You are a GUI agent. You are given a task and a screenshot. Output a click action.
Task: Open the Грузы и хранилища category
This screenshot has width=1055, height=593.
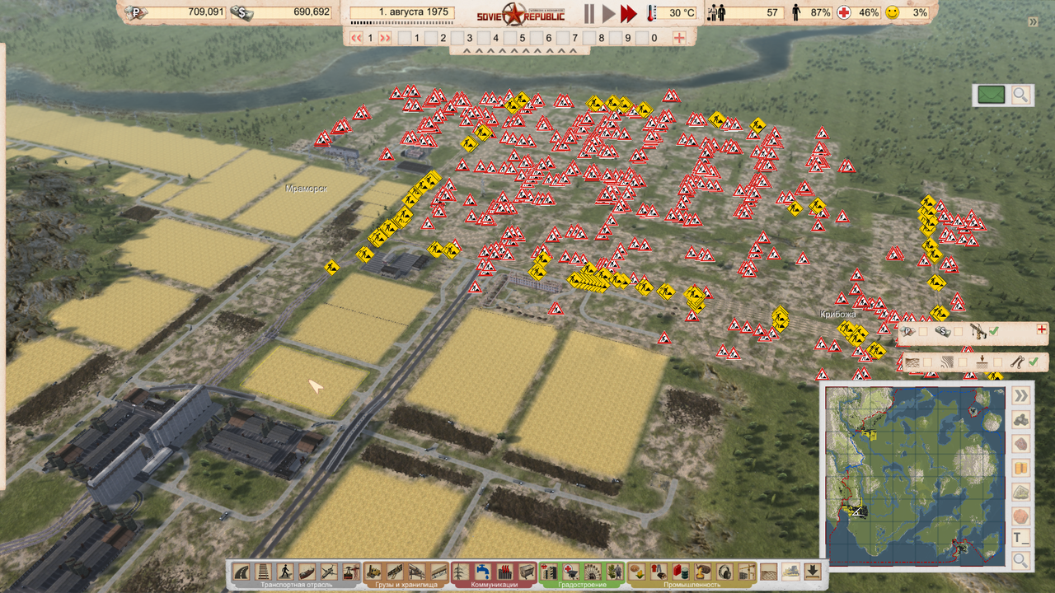click(x=407, y=585)
